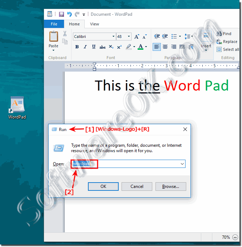Click the Run dialog title icon
This screenshot has height=247, width=242.
pos(54,129)
